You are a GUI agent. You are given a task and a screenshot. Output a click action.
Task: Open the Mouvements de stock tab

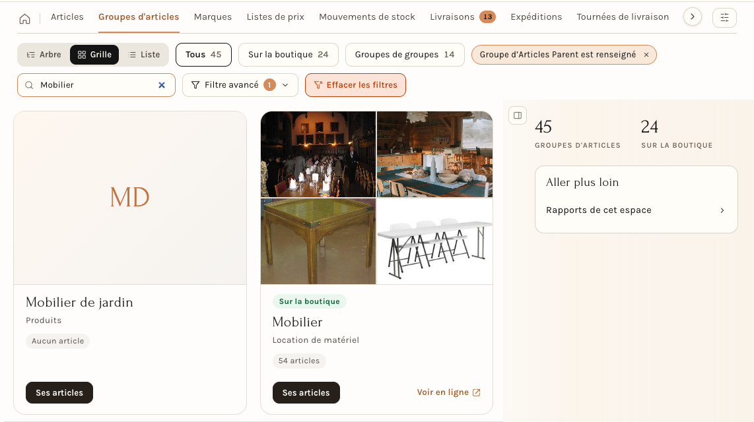367,16
